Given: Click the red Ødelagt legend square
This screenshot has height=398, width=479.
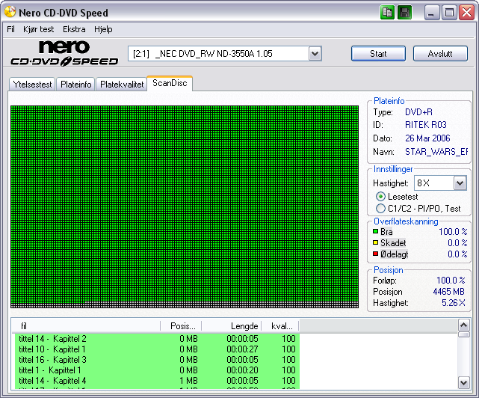Looking at the screenshot, I should click(x=376, y=254).
